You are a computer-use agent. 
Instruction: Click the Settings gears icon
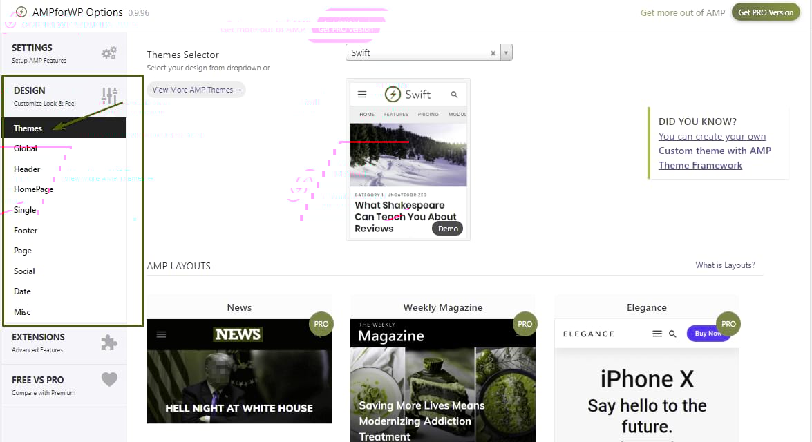pos(109,52)
